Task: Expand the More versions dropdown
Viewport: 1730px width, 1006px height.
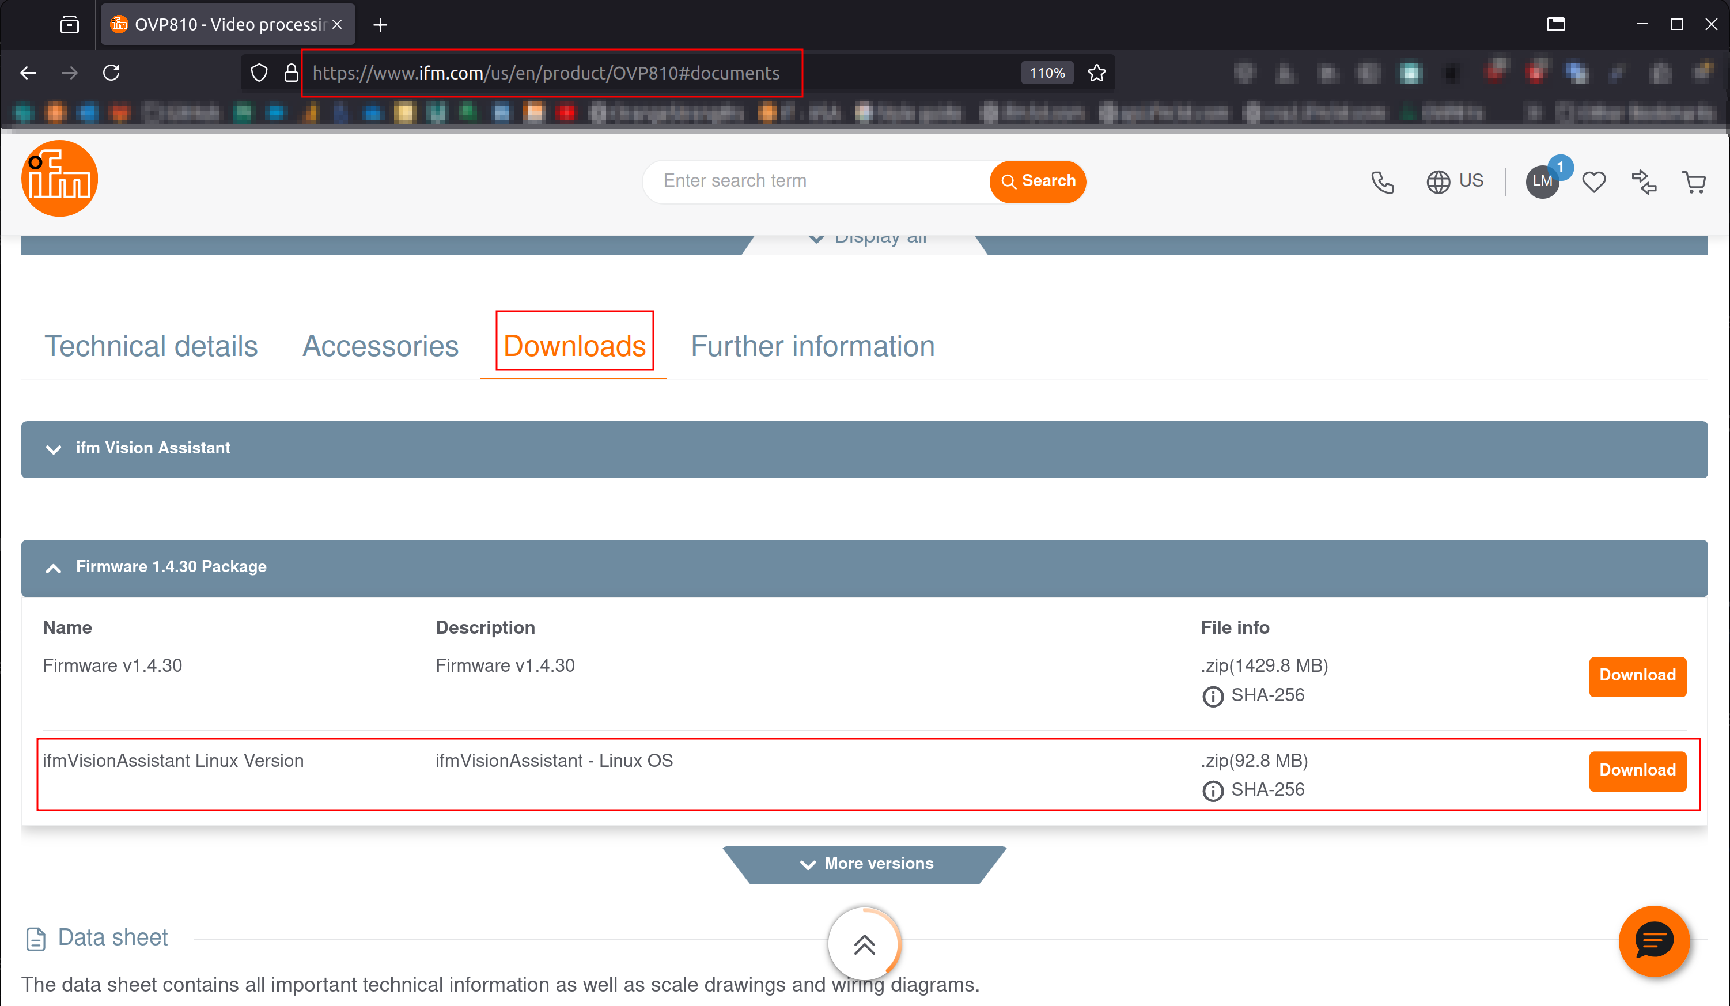Action: point(864,863)
